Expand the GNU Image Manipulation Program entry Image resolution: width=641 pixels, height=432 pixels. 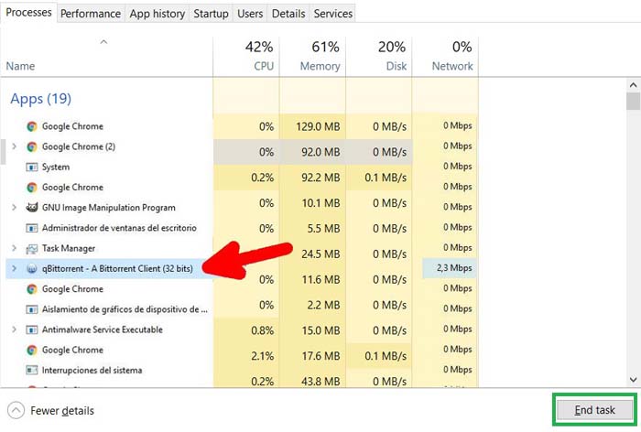coord(15,207)
